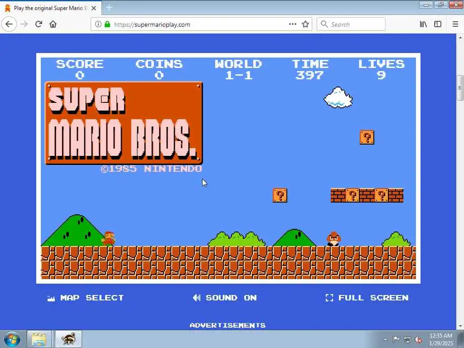Open the Firefox hamburger menu
This screenshot has height=348, width=464.
tap(455, 24)
